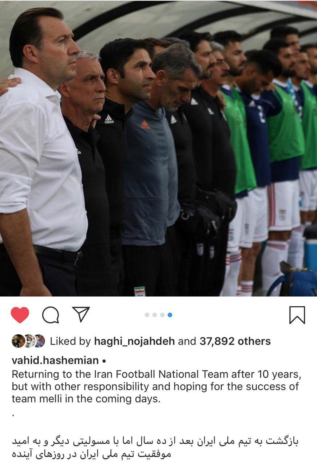
Task: Tap the English caption text
Action: [156, 386]
